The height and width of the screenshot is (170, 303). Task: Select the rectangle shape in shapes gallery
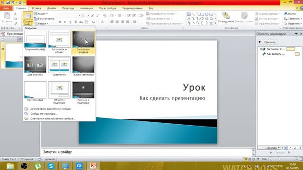[202, 14]
